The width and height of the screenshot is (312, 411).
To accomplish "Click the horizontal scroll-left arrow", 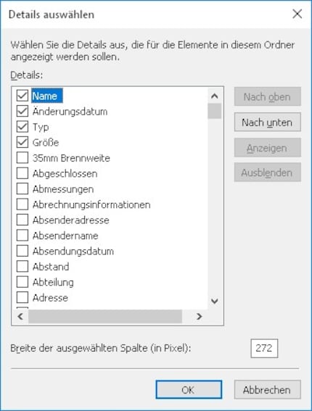I will click(20, 316).
